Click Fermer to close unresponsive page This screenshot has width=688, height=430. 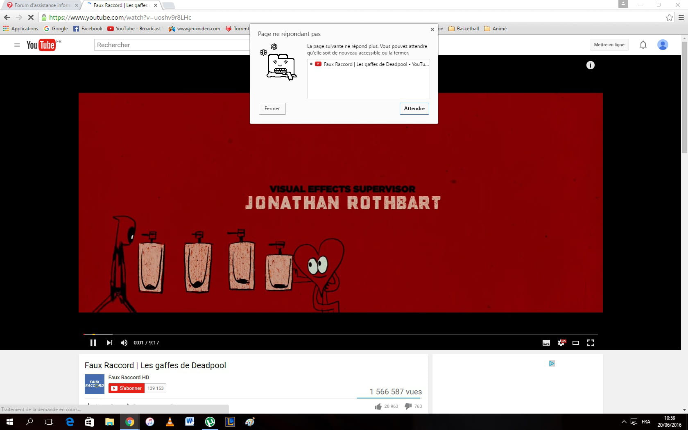pyautogui.click(x=272, y=109)
